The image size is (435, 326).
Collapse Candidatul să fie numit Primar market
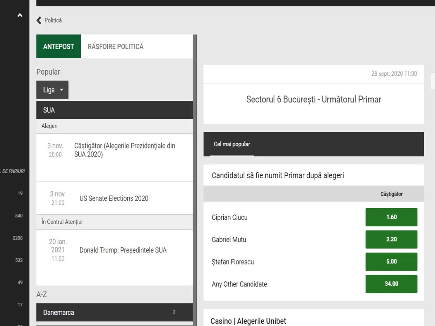(x=314, y=176)
